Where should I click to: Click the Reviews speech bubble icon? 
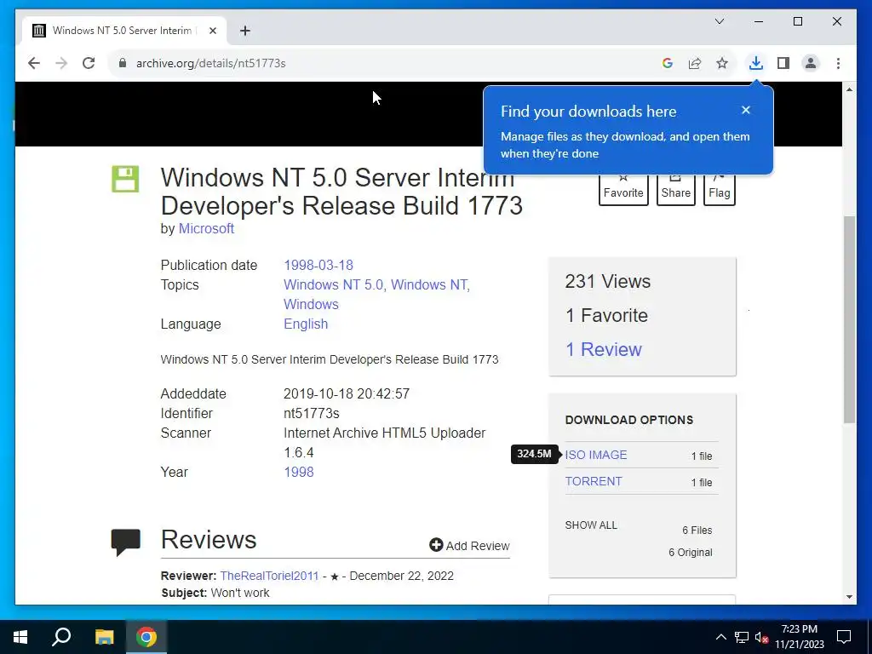click(126, 542)
